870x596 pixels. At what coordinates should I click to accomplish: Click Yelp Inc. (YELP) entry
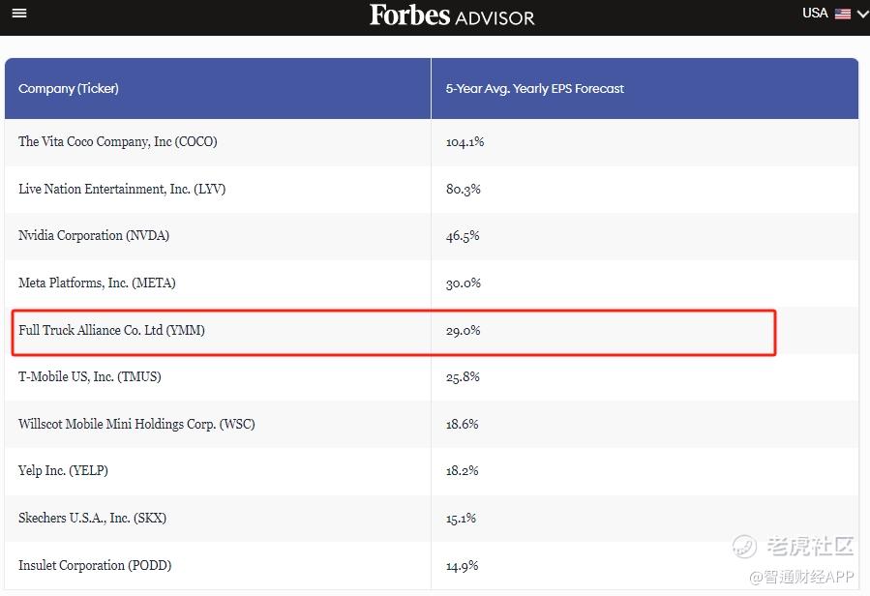63,470
